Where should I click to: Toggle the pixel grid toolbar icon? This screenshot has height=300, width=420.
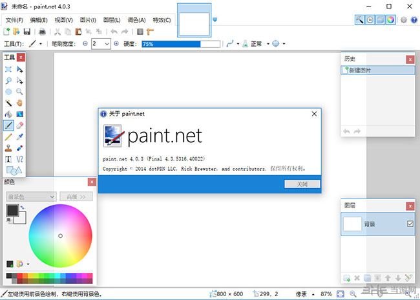pyautogui.click(x=140, y=32)
